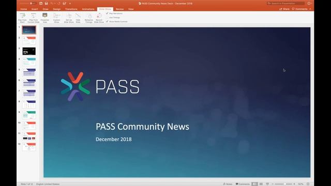Toggle Comments in status bar
The width and height of the screenshot is (331, 186).
click(x=243, y=184)
